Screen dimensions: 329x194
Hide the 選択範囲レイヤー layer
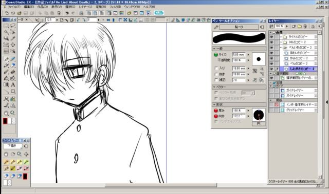tap(271, 78)
